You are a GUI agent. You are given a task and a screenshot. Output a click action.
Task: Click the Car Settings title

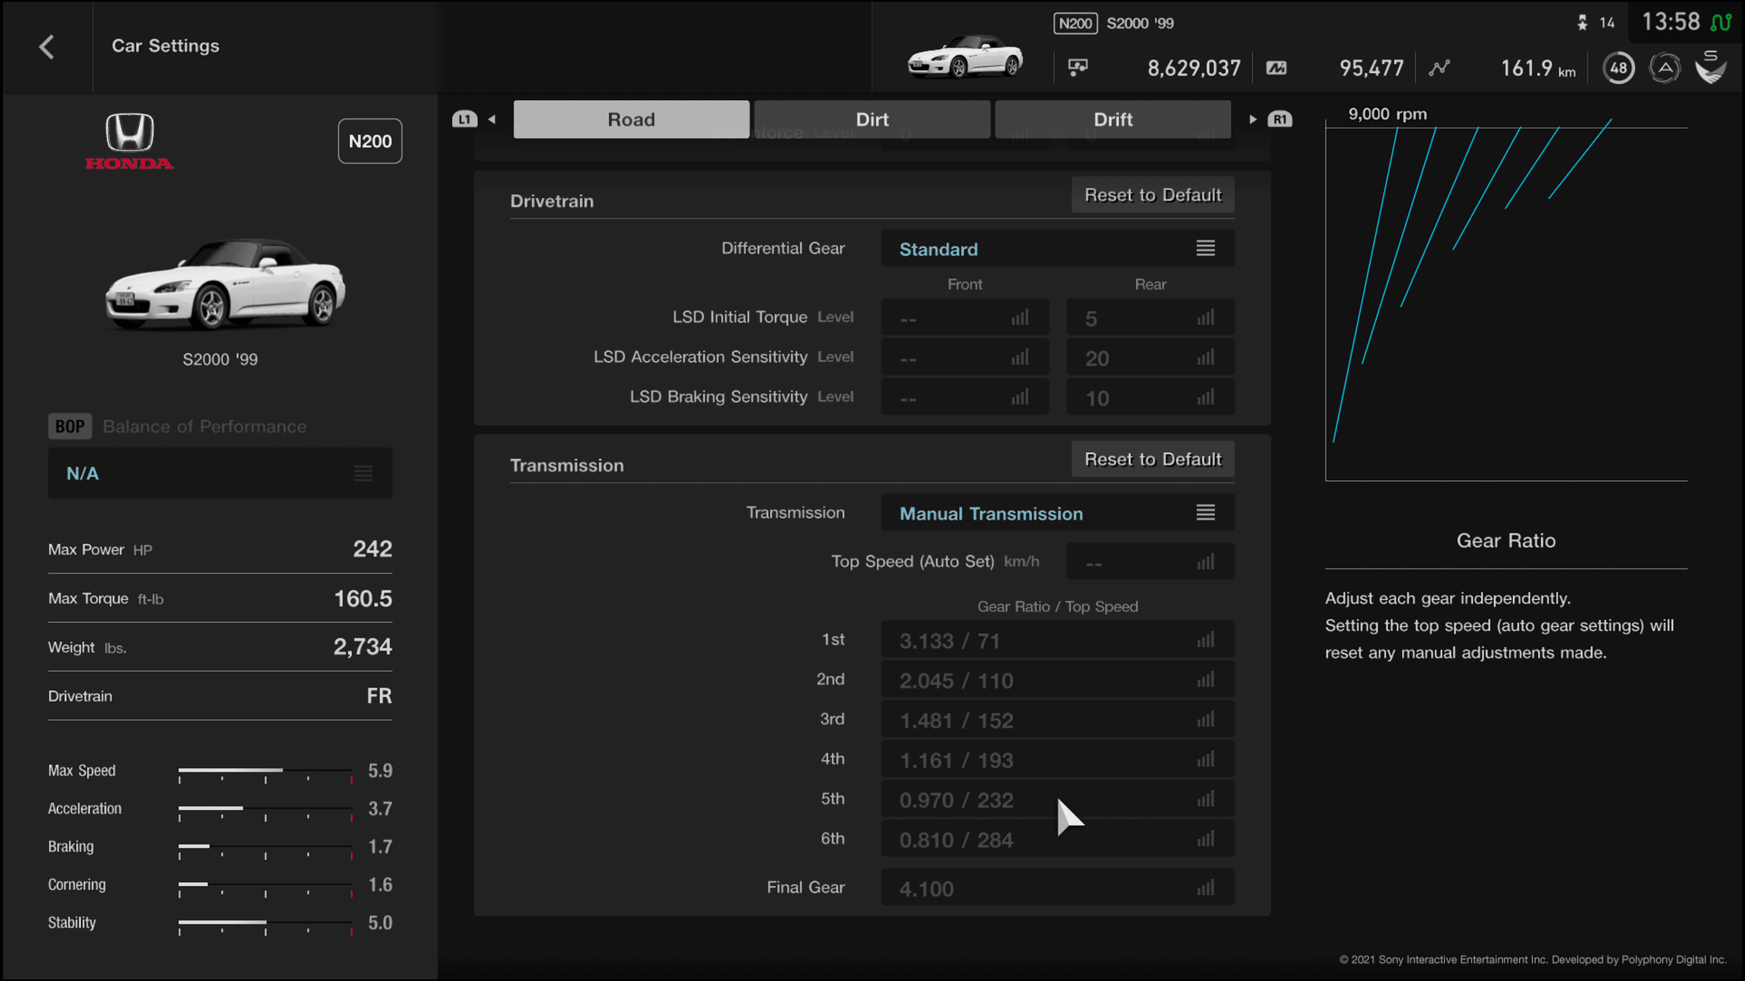point(165,45)
